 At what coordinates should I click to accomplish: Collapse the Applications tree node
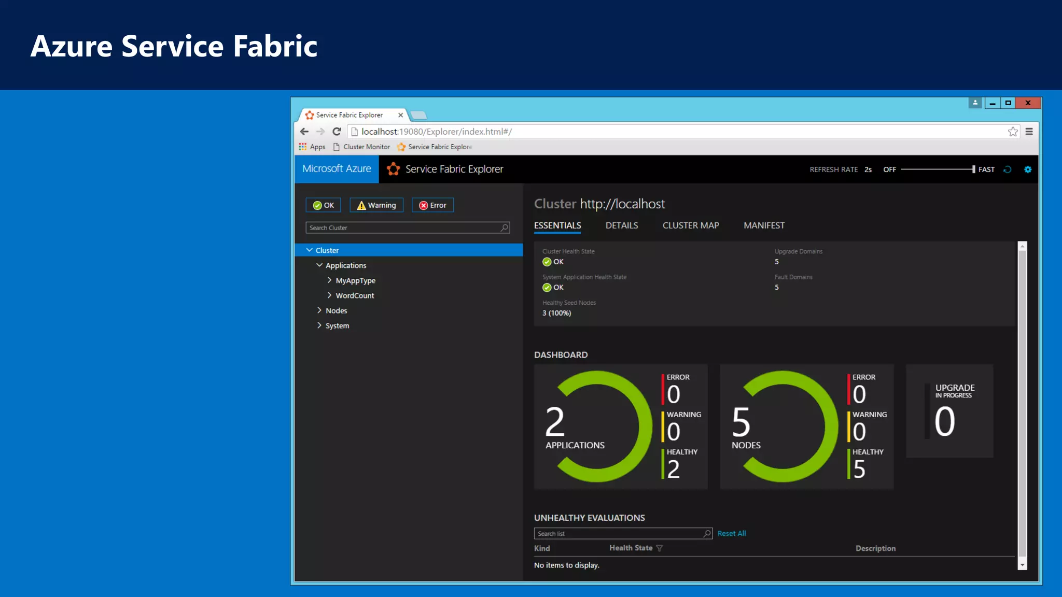(x=319, y=265)
